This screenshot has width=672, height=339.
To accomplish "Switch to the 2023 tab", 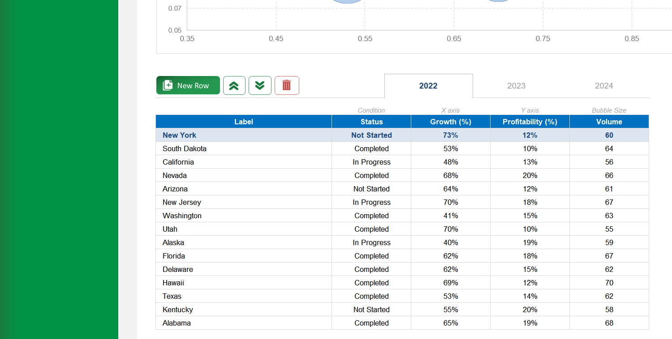I will point(517,85).
